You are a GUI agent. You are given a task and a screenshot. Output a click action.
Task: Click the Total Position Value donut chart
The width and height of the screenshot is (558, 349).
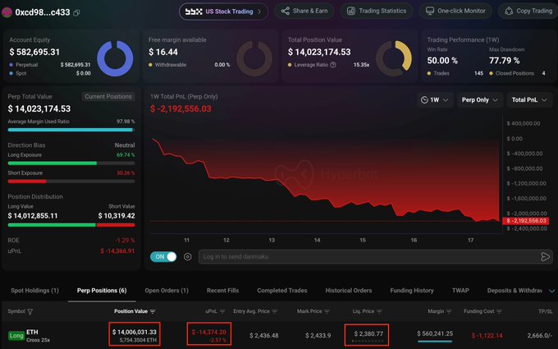pyautogui.click(x=394, y=58)
